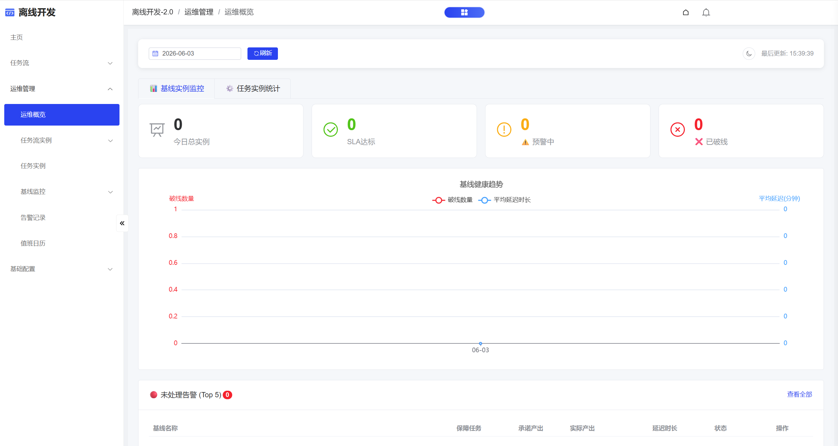Open the 主页 menu item
Screen dimensions: 838x446
point(62,38)
